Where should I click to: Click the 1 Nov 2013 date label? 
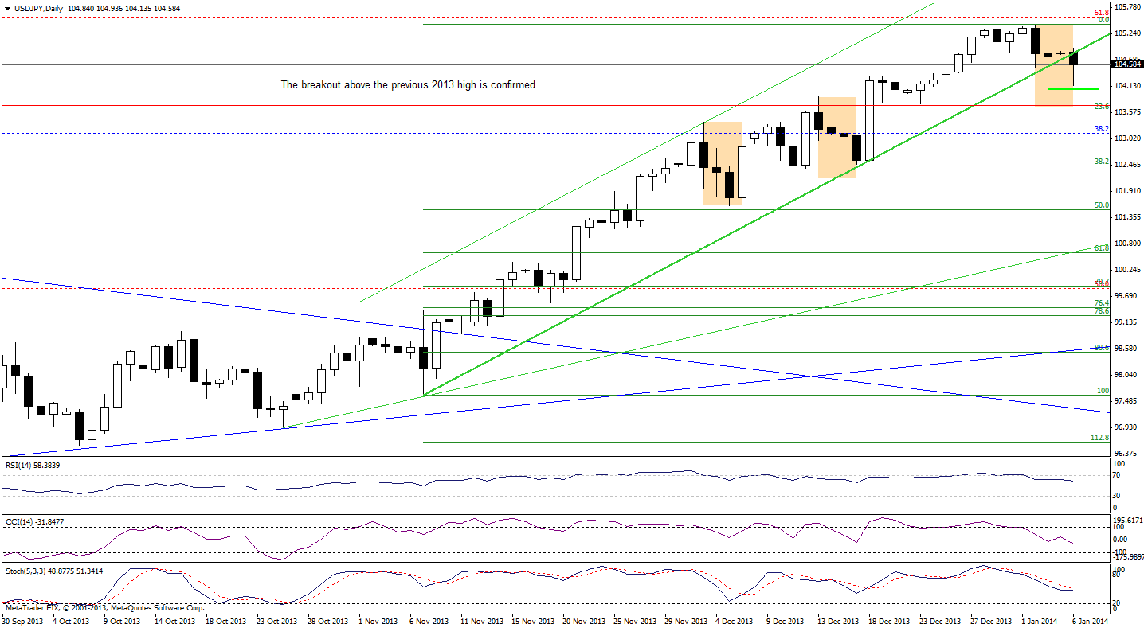pos(379,621)
